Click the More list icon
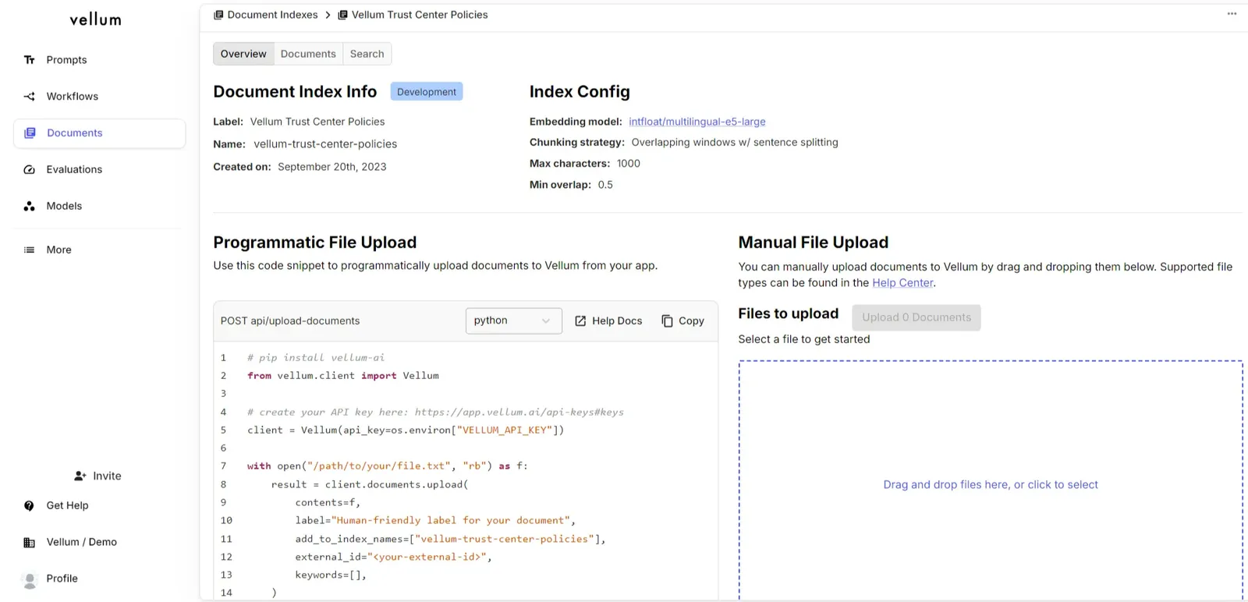The width and height of the screenshot is (1248, 602). tap(30, 250)
